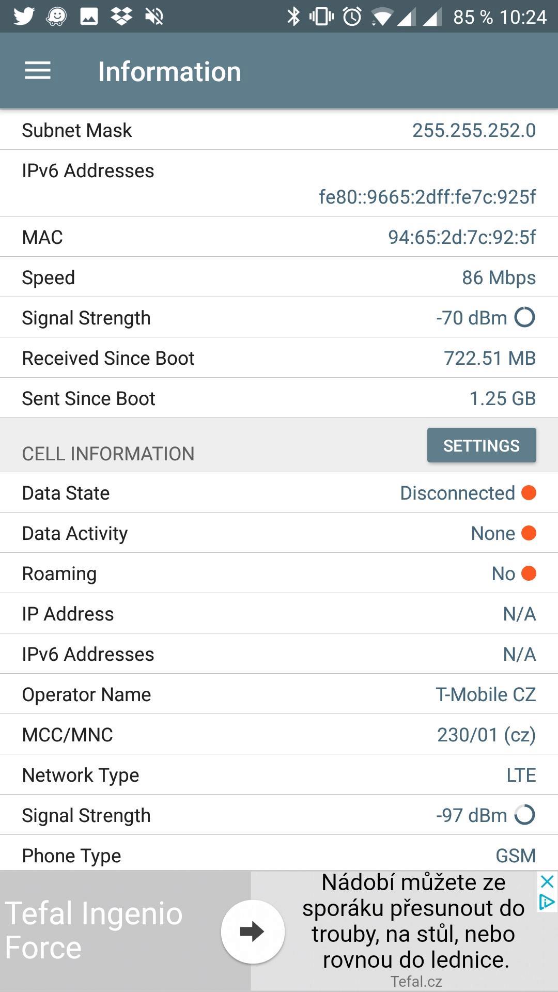Tap the Twitter notification icon
This screenshot has height=992, width=558.
24,16
